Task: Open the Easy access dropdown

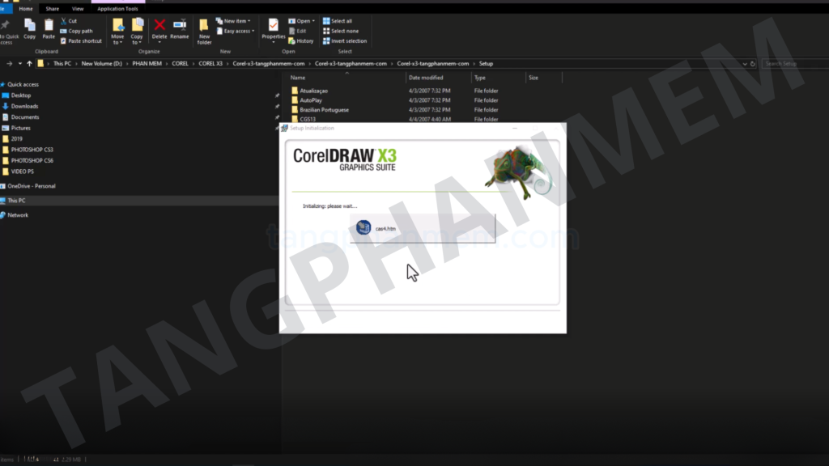Action: tap(236, 31)
